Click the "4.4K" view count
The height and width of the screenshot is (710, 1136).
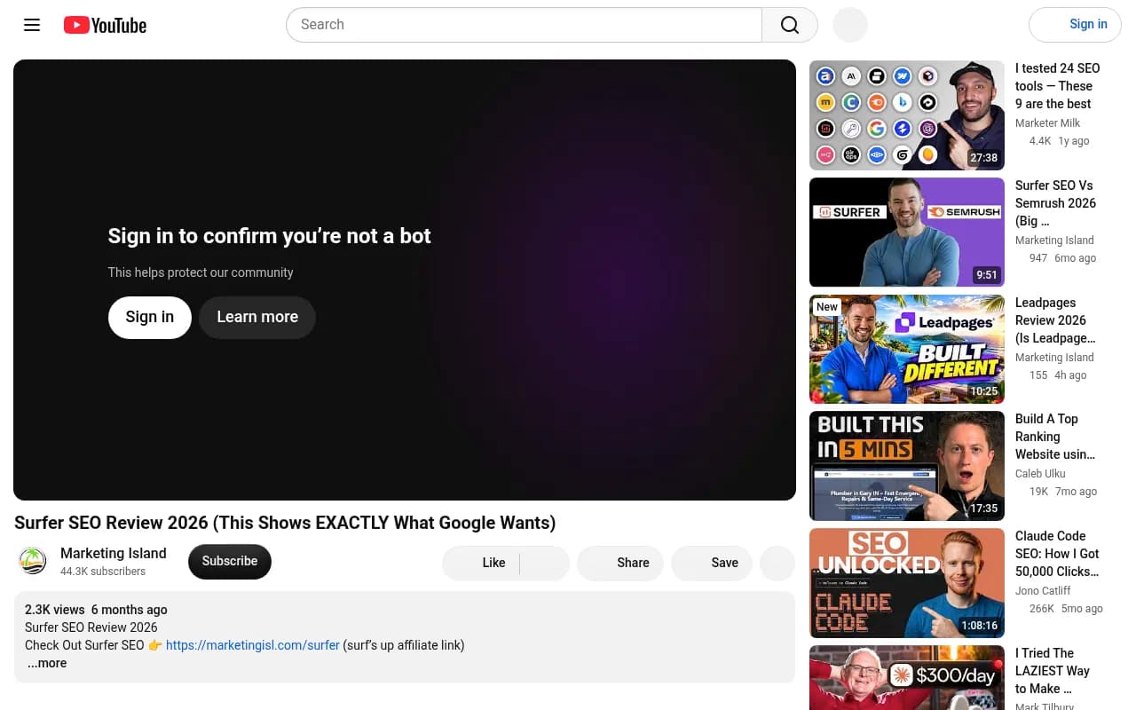pyautogui.click(x=1040, y=141)
